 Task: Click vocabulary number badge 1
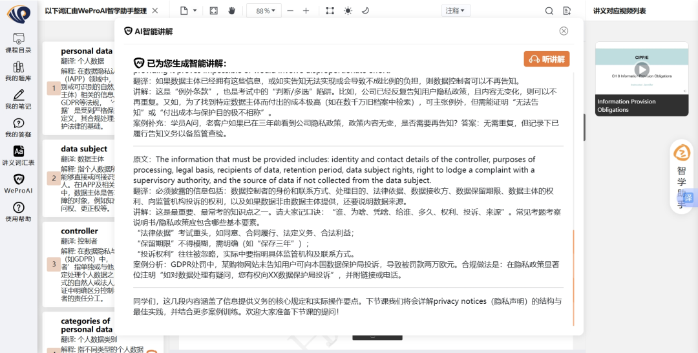(54, 88)
